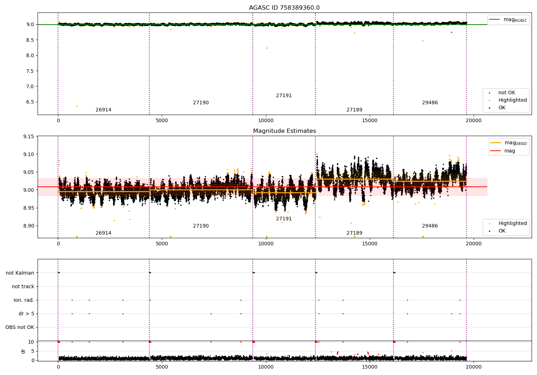Click obsid label 29486 in top plot
537x375 pixels.
(x=430, y=103)
